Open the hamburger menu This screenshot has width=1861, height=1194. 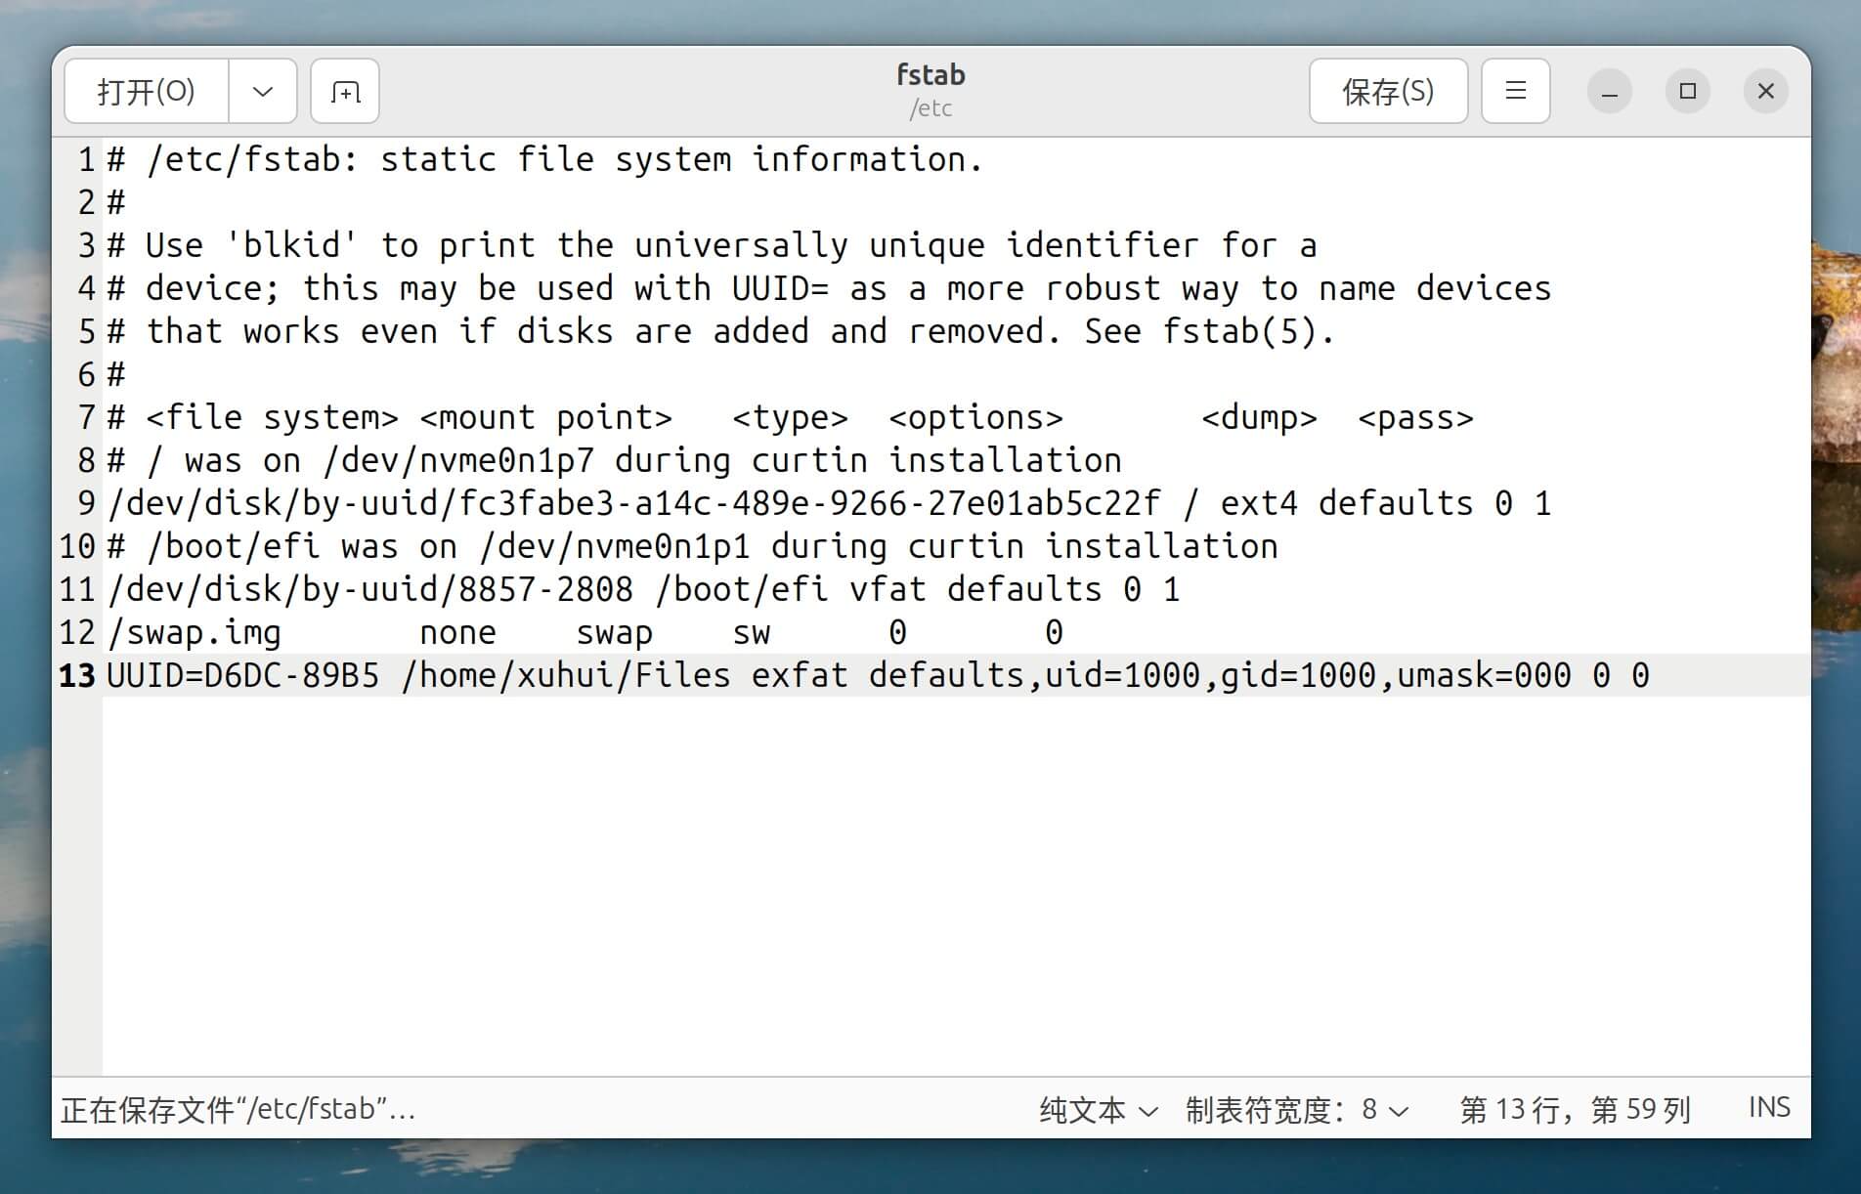click(1515, 92)
